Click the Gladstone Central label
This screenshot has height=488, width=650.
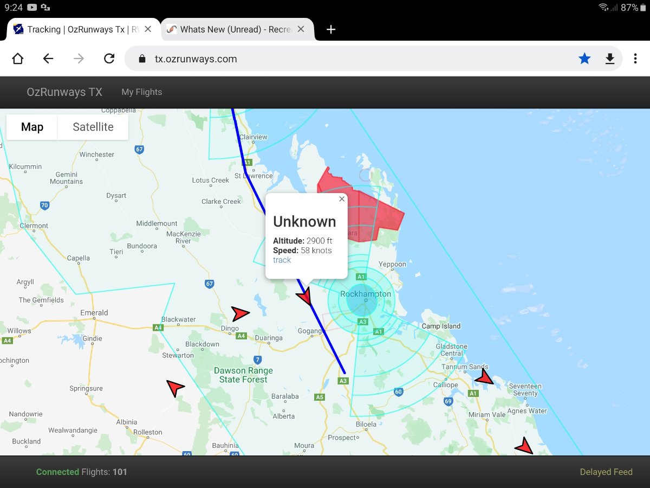(x=451, y=350)
